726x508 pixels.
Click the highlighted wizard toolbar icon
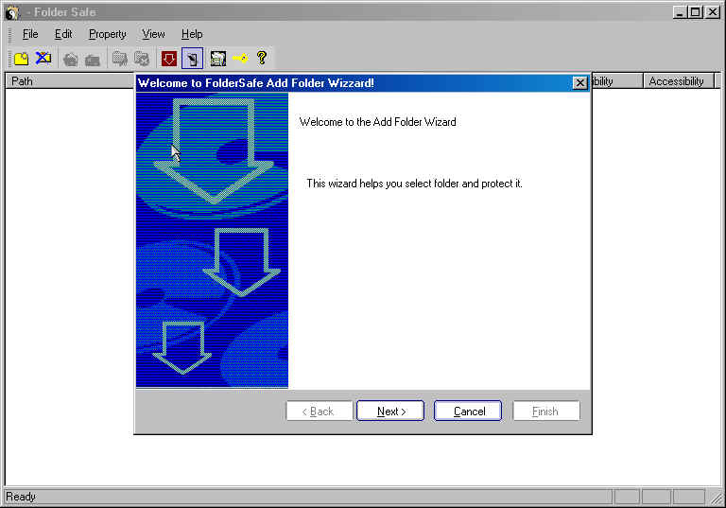[x=192, y=59]
